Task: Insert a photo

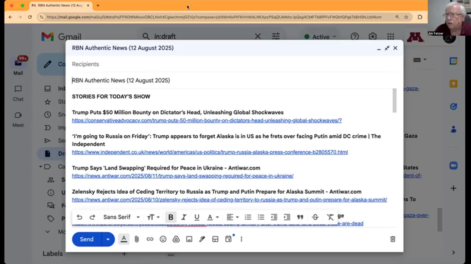Action: click(189, 239)
